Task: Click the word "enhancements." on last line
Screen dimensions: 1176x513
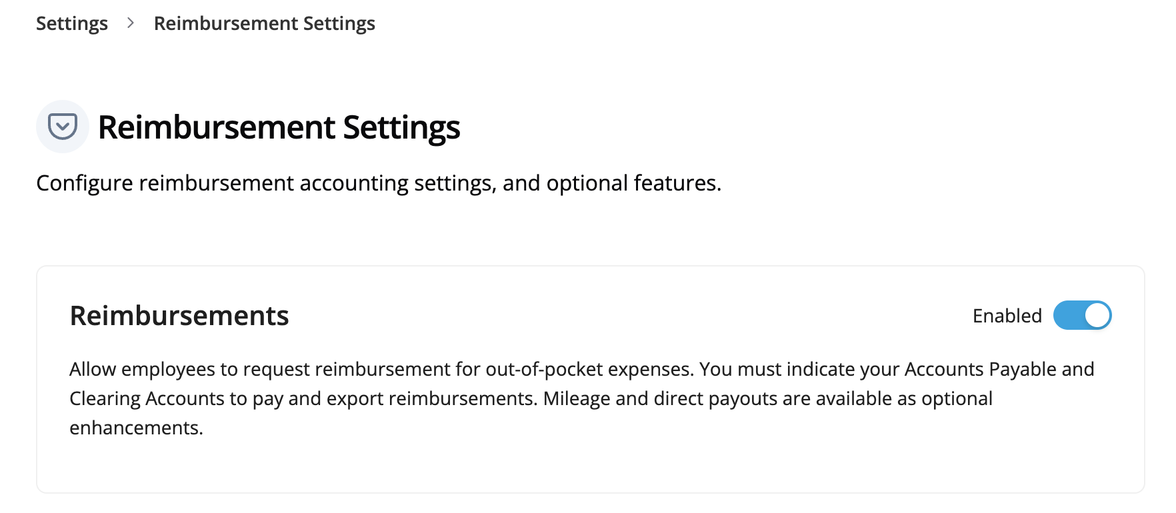Action: 136,428
